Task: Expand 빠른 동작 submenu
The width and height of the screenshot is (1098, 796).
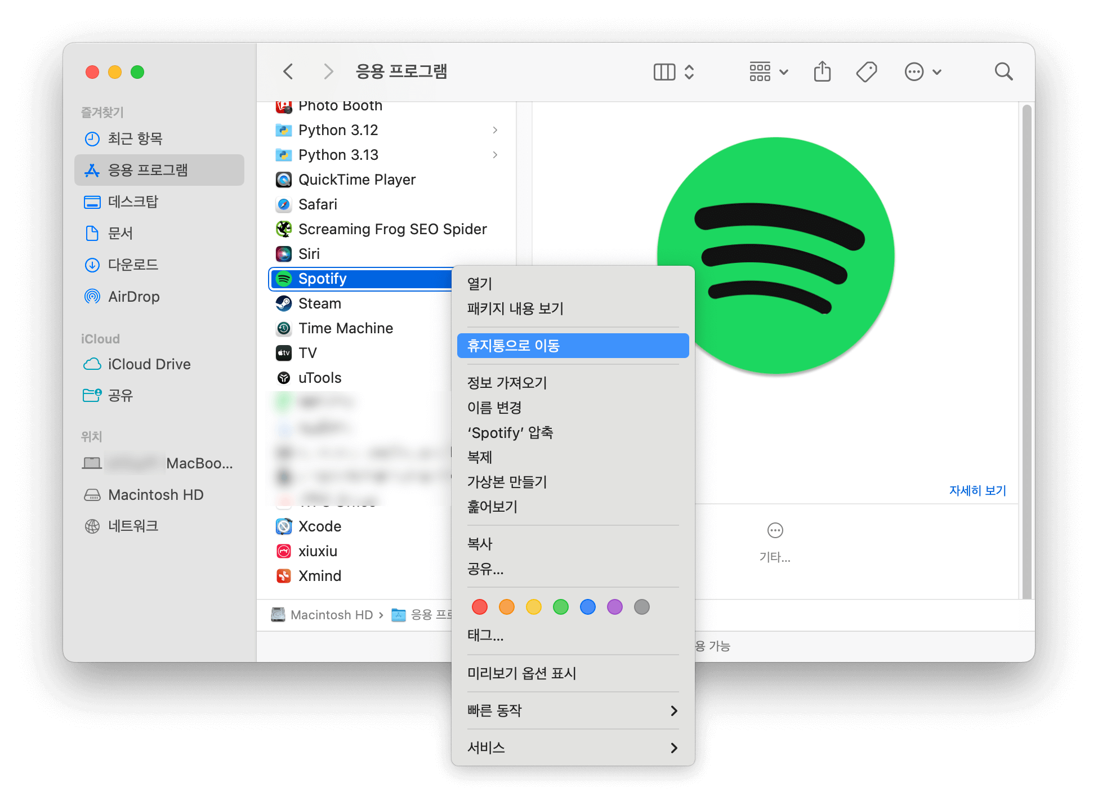Action: (x=573, y=710)
